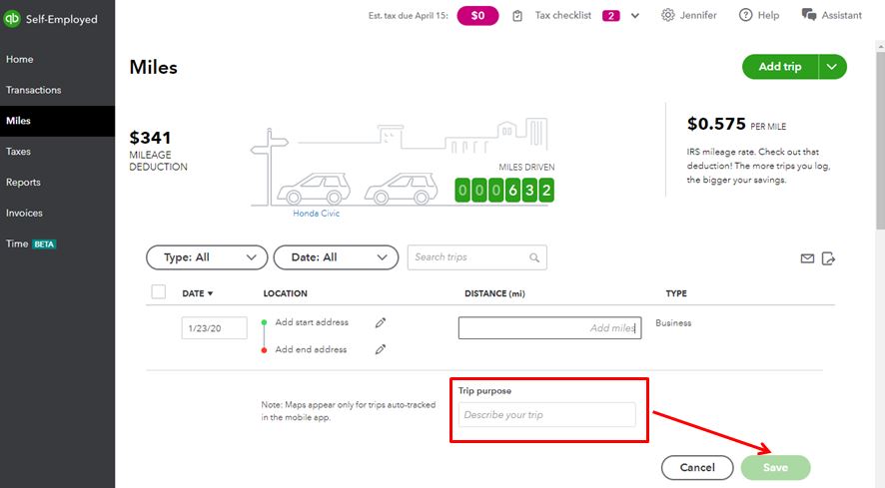Tick the select all trips checkbox
The width and height of the screenshot is (885, 488).
pyautogui.click(x=158, y=292)
